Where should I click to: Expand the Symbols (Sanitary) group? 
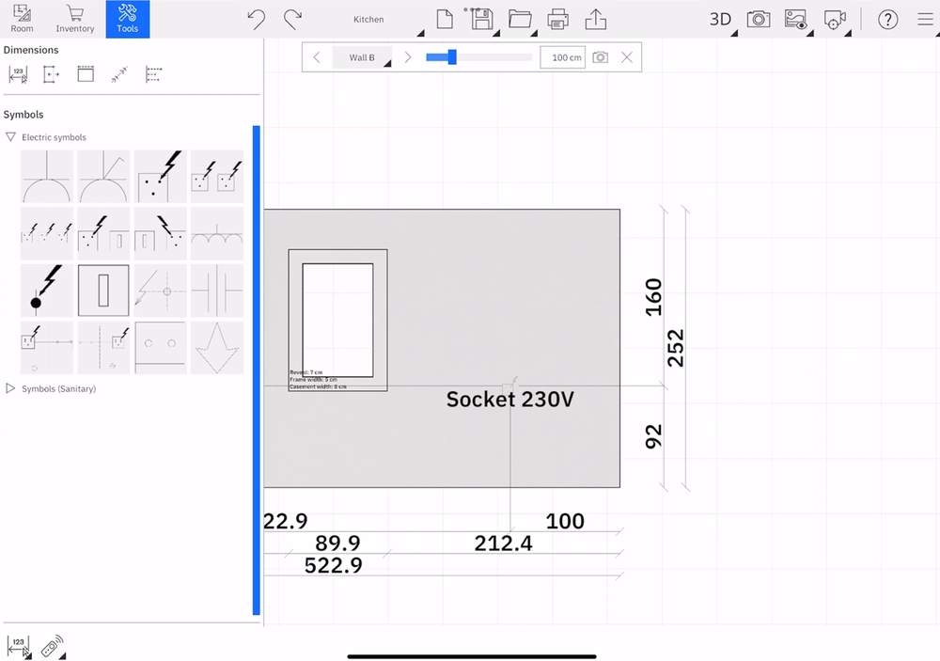click(10, 388)
